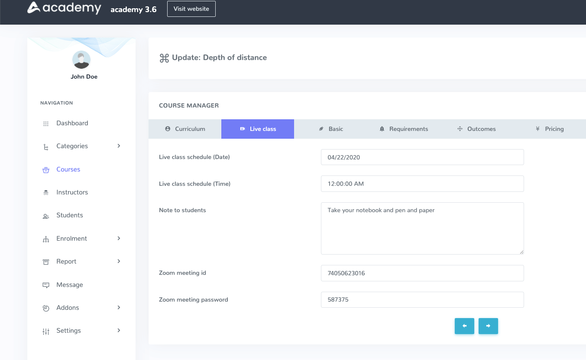586x360 pixels.
Task: Click the right arrow next button
Action: pos(488,326)
